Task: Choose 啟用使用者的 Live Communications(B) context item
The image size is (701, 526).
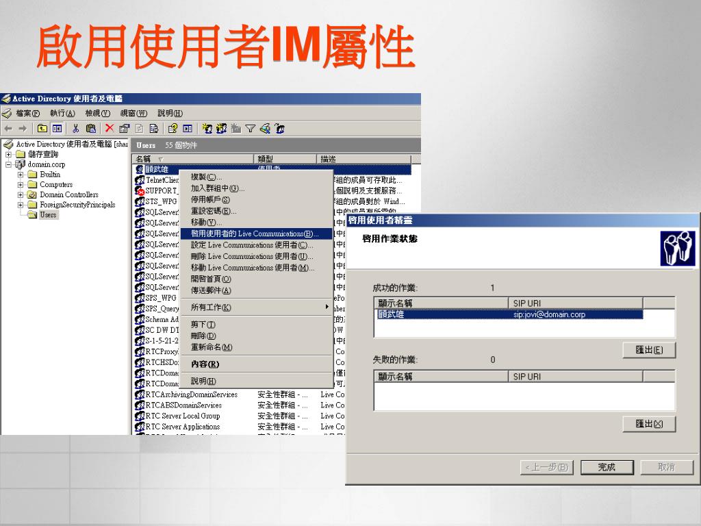Action: [256, 234]
